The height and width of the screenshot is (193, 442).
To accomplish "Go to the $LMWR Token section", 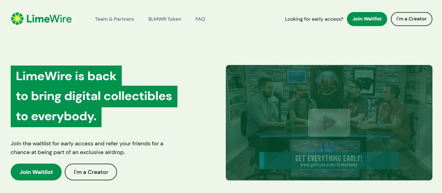I will pyautogui.click(x=165, y=19).
